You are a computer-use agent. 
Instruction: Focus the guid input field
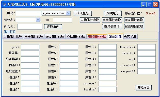30,47
